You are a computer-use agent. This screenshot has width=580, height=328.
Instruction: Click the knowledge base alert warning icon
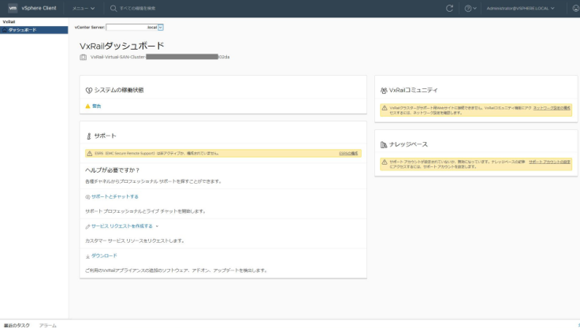[x=385, y=162]
